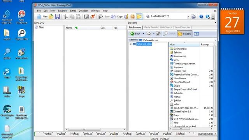Open the File menu
249x140 pixels.
click(x=39, y=10)
